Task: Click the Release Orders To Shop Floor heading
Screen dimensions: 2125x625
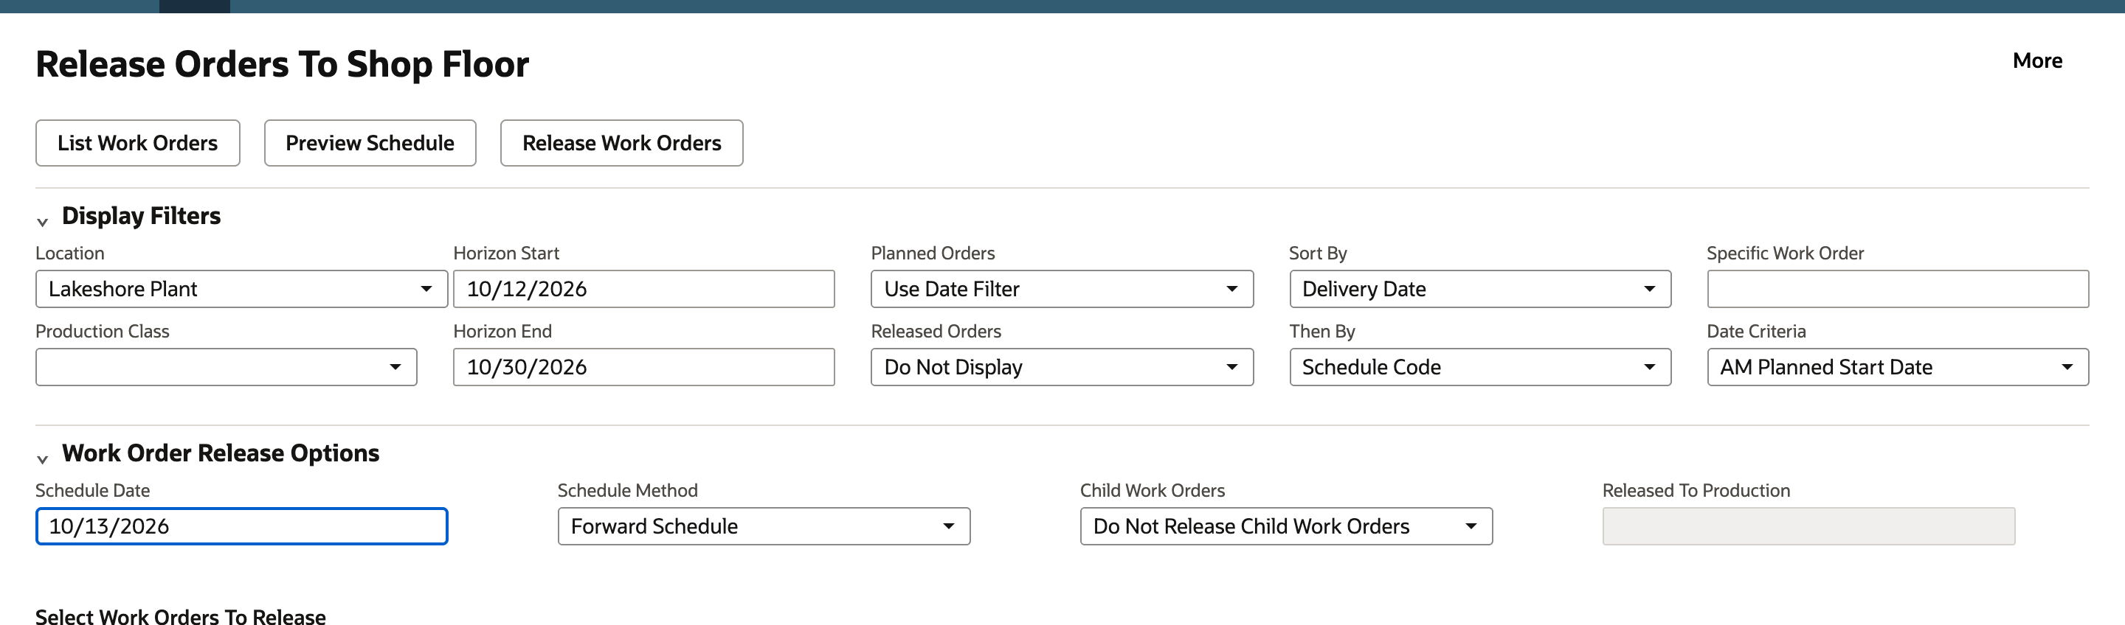Action: pos(282,64)
